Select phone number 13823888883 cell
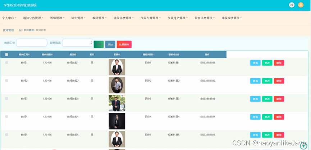The height and width of the screenshot is (150, 311). (x=207, y=98)
